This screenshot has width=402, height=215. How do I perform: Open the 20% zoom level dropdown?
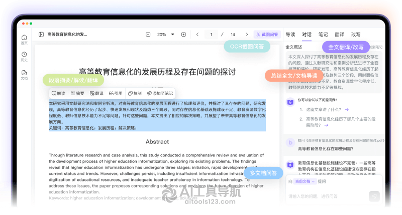[165, 34]
